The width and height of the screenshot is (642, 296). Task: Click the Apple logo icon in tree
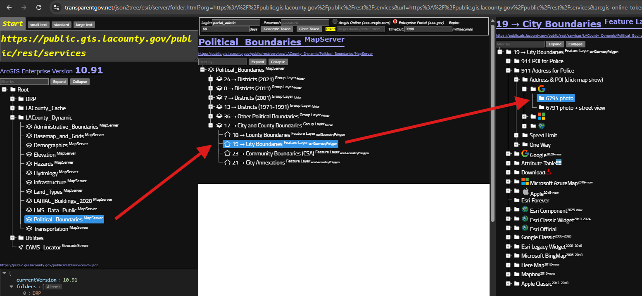[x=525, y=191]
